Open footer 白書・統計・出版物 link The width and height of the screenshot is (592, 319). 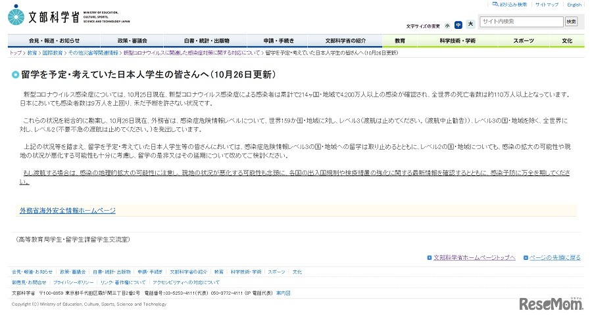pyautogui.click(x=112, y=272)
